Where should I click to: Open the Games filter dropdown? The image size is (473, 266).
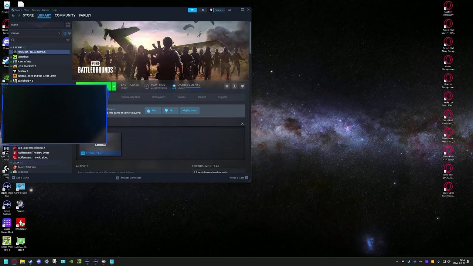pos(36,33)
